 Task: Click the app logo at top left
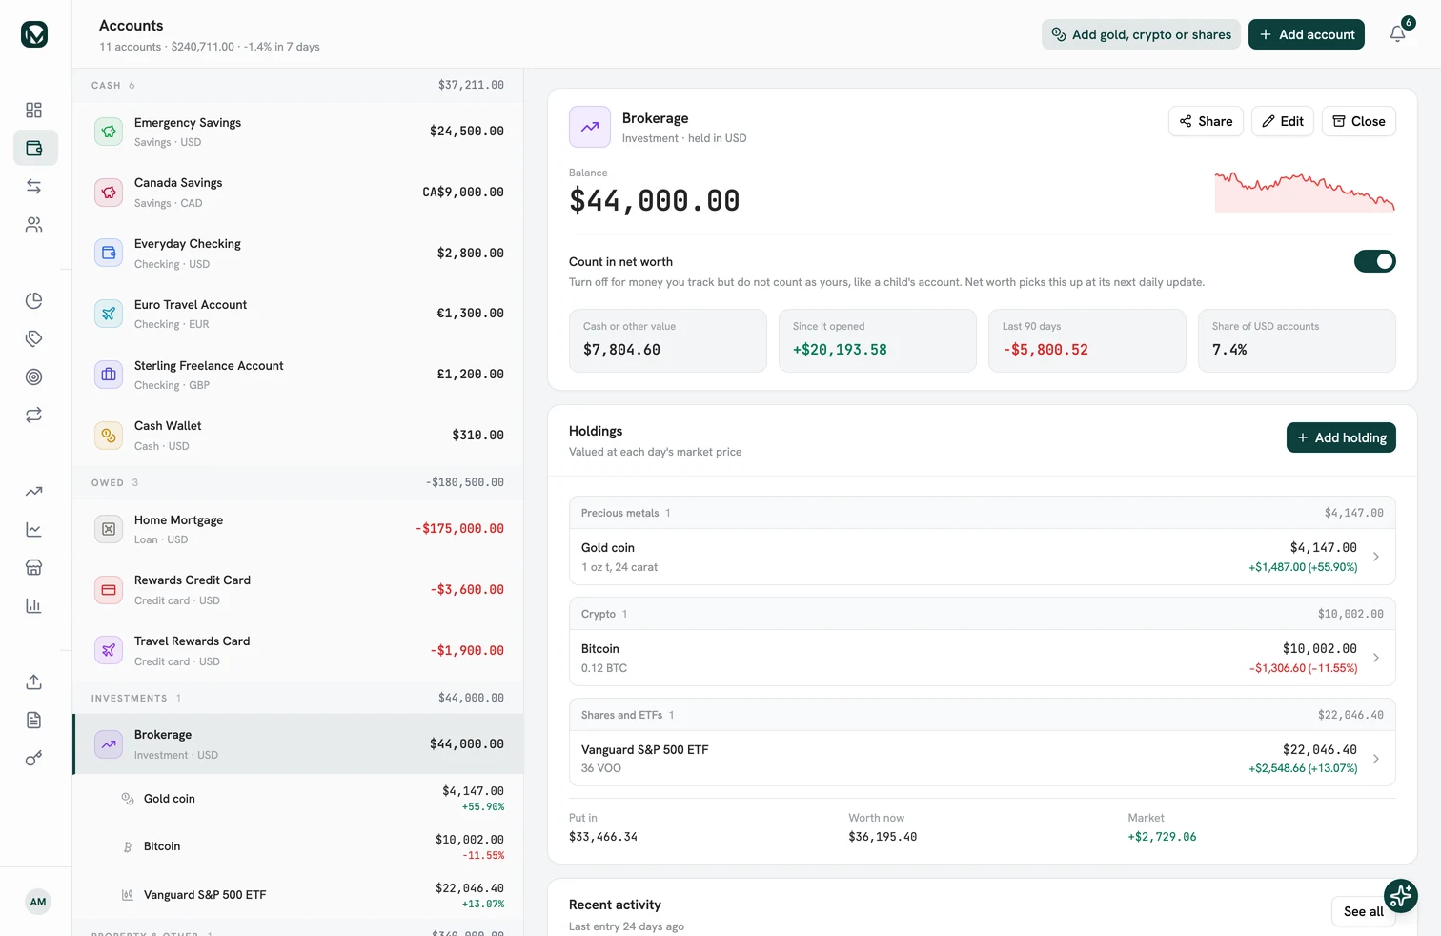(x=34, y=34)
